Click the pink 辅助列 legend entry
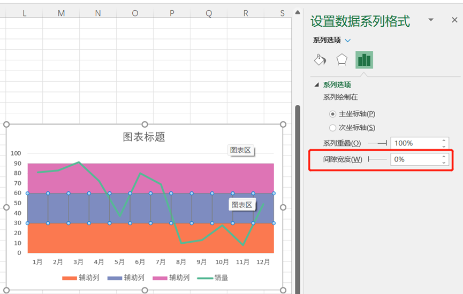This screenshot has width=463, height=294. (171, 278)
